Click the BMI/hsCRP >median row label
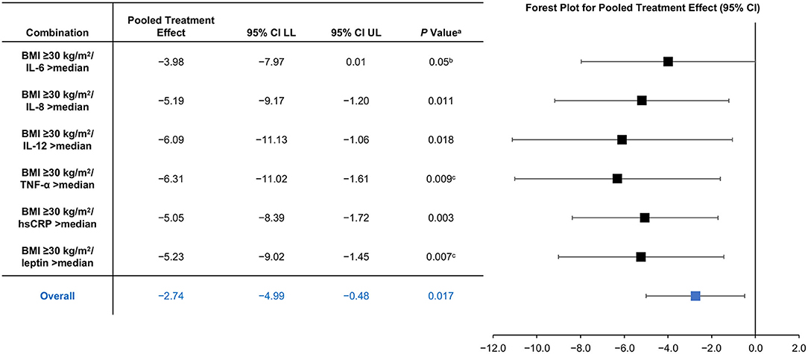The height and width of the screenshot is (354, 808). click(57, 218)
